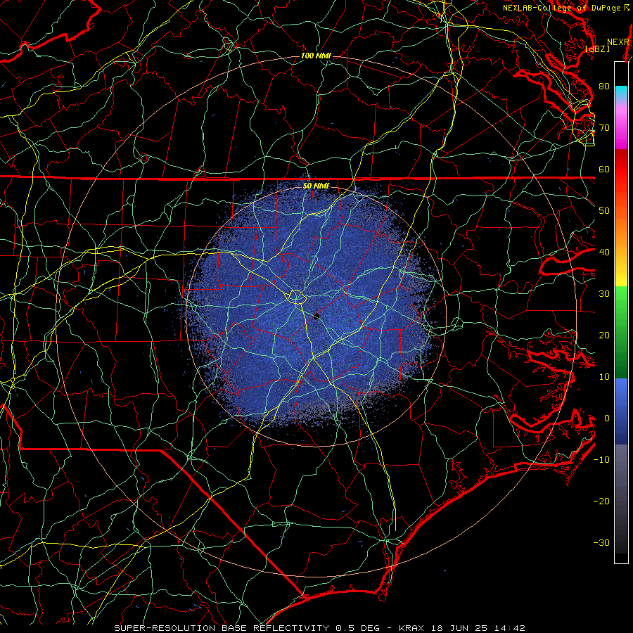The image size is (633, 633).
Task: Click the cyan segment of the color bar
Action: point(621,92)
